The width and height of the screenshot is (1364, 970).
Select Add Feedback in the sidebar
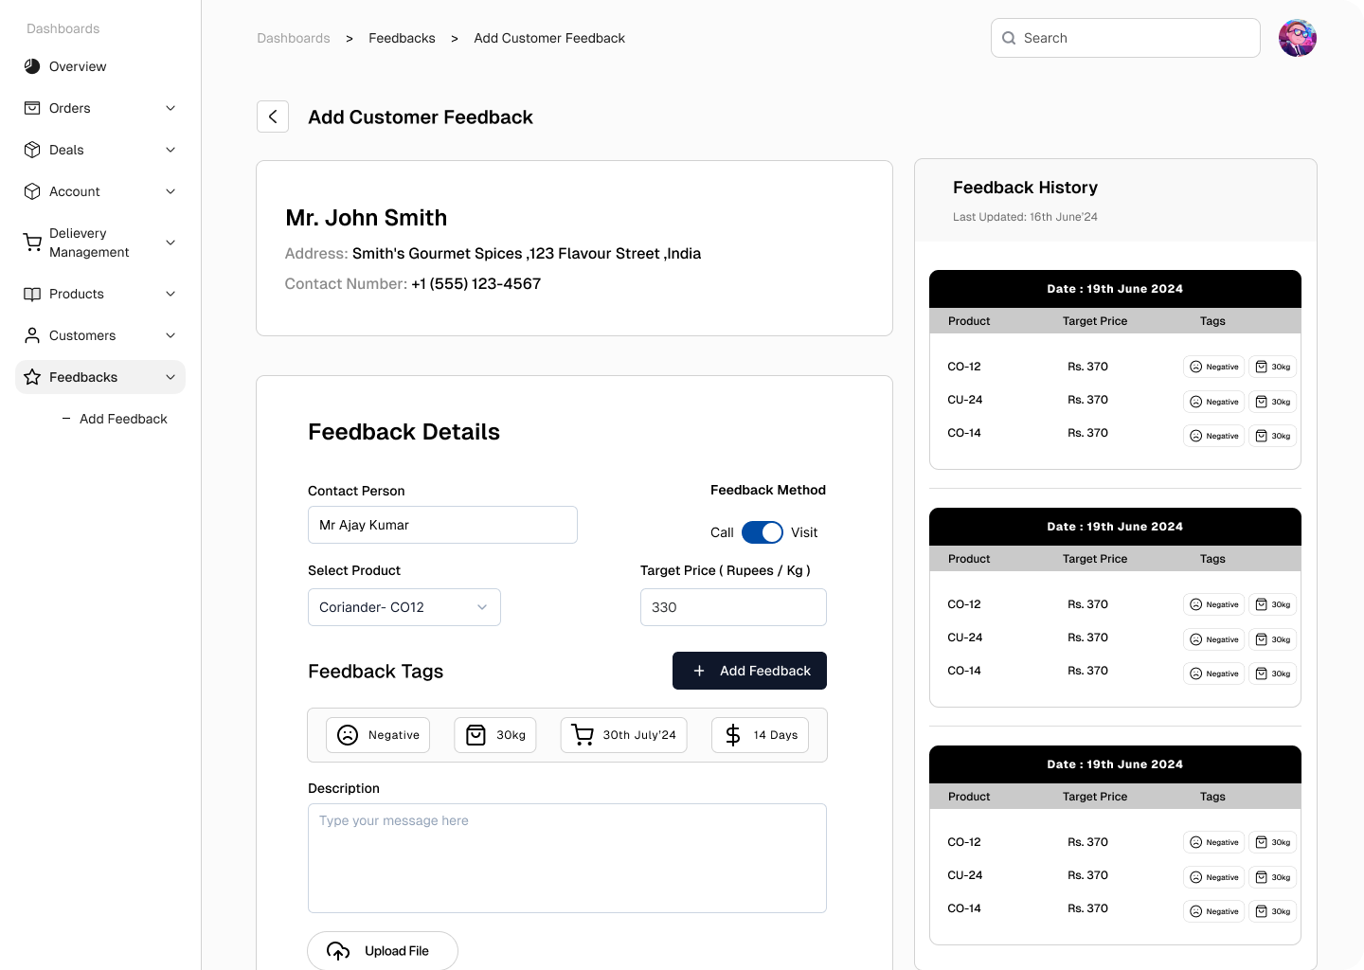(x=123, y=419)
